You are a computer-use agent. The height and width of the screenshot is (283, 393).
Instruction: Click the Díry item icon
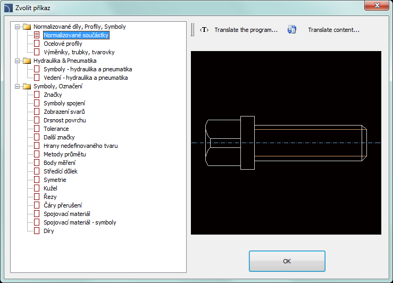tap(37, 231)
